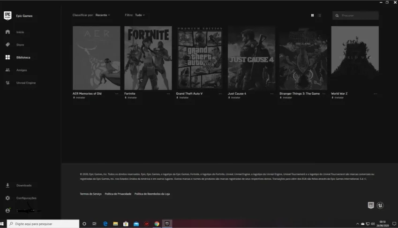Select the Grand Theft Auto V cover
The width and height of the screenshot is (398, 228).
tap(200, 58)
